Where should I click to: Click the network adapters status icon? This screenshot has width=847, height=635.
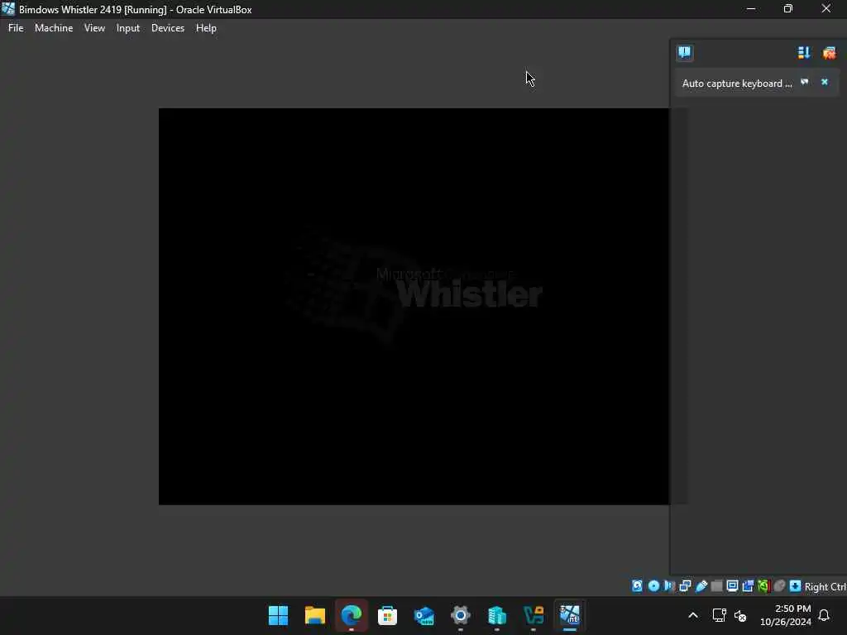[x=685, y=586]
